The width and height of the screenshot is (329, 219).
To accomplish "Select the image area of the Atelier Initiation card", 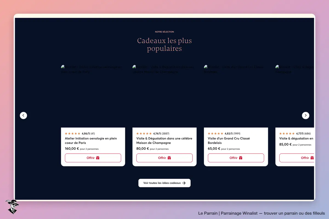I will (93, 96).
